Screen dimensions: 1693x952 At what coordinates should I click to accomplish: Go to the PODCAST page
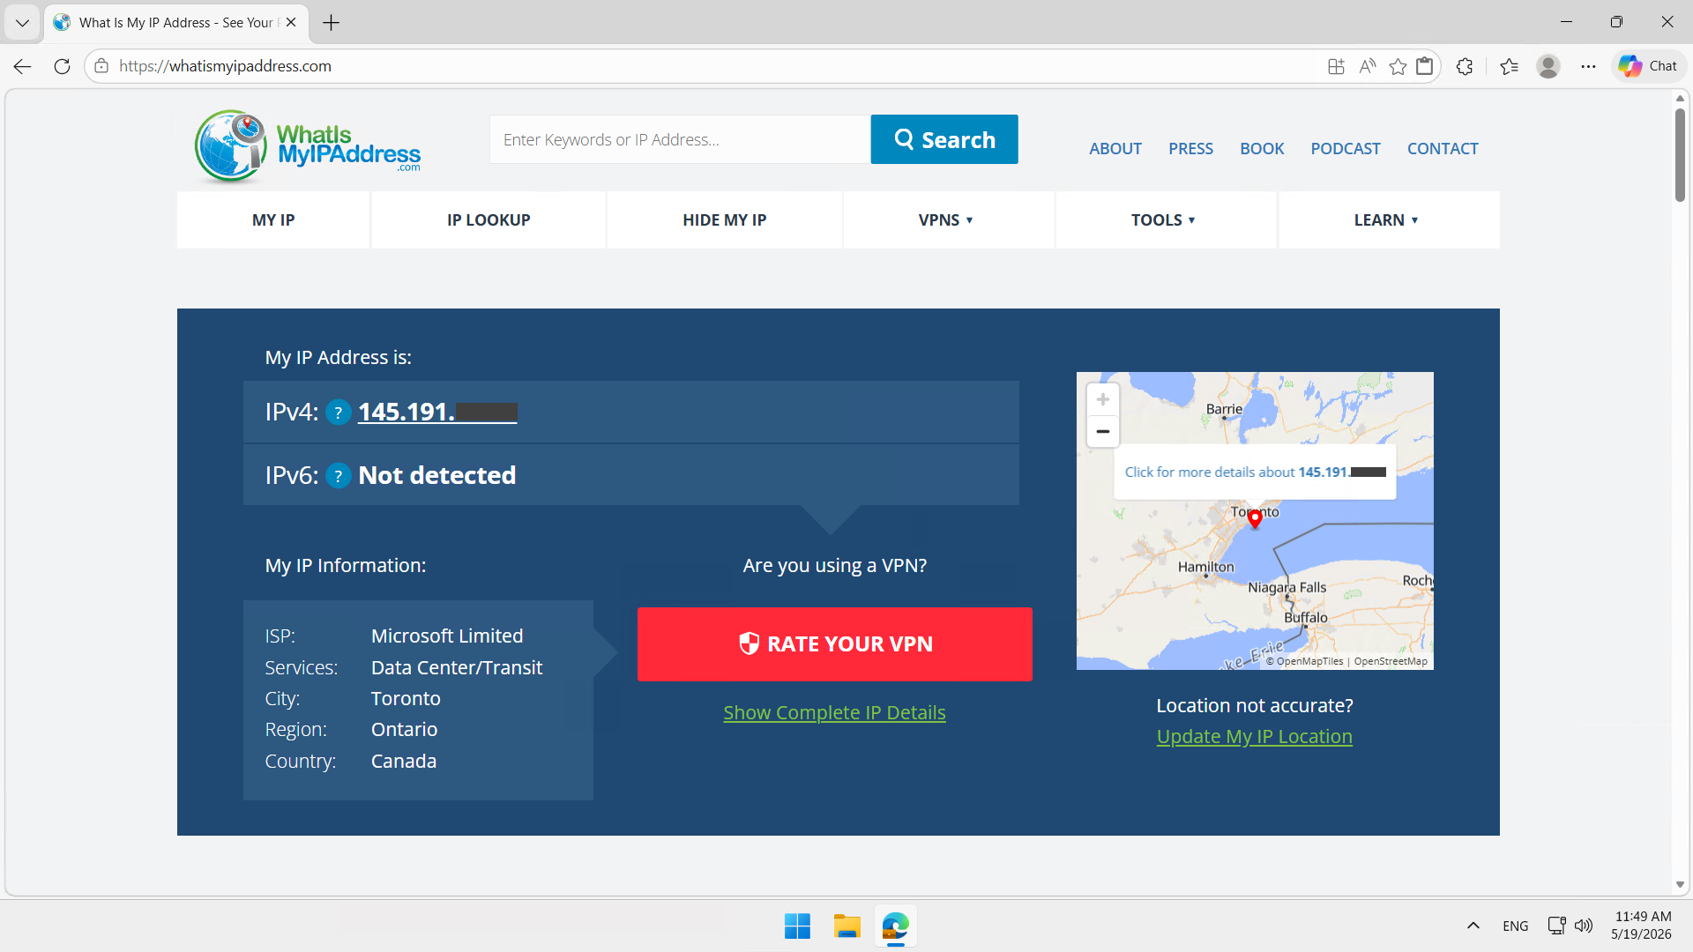[1346, 149]
